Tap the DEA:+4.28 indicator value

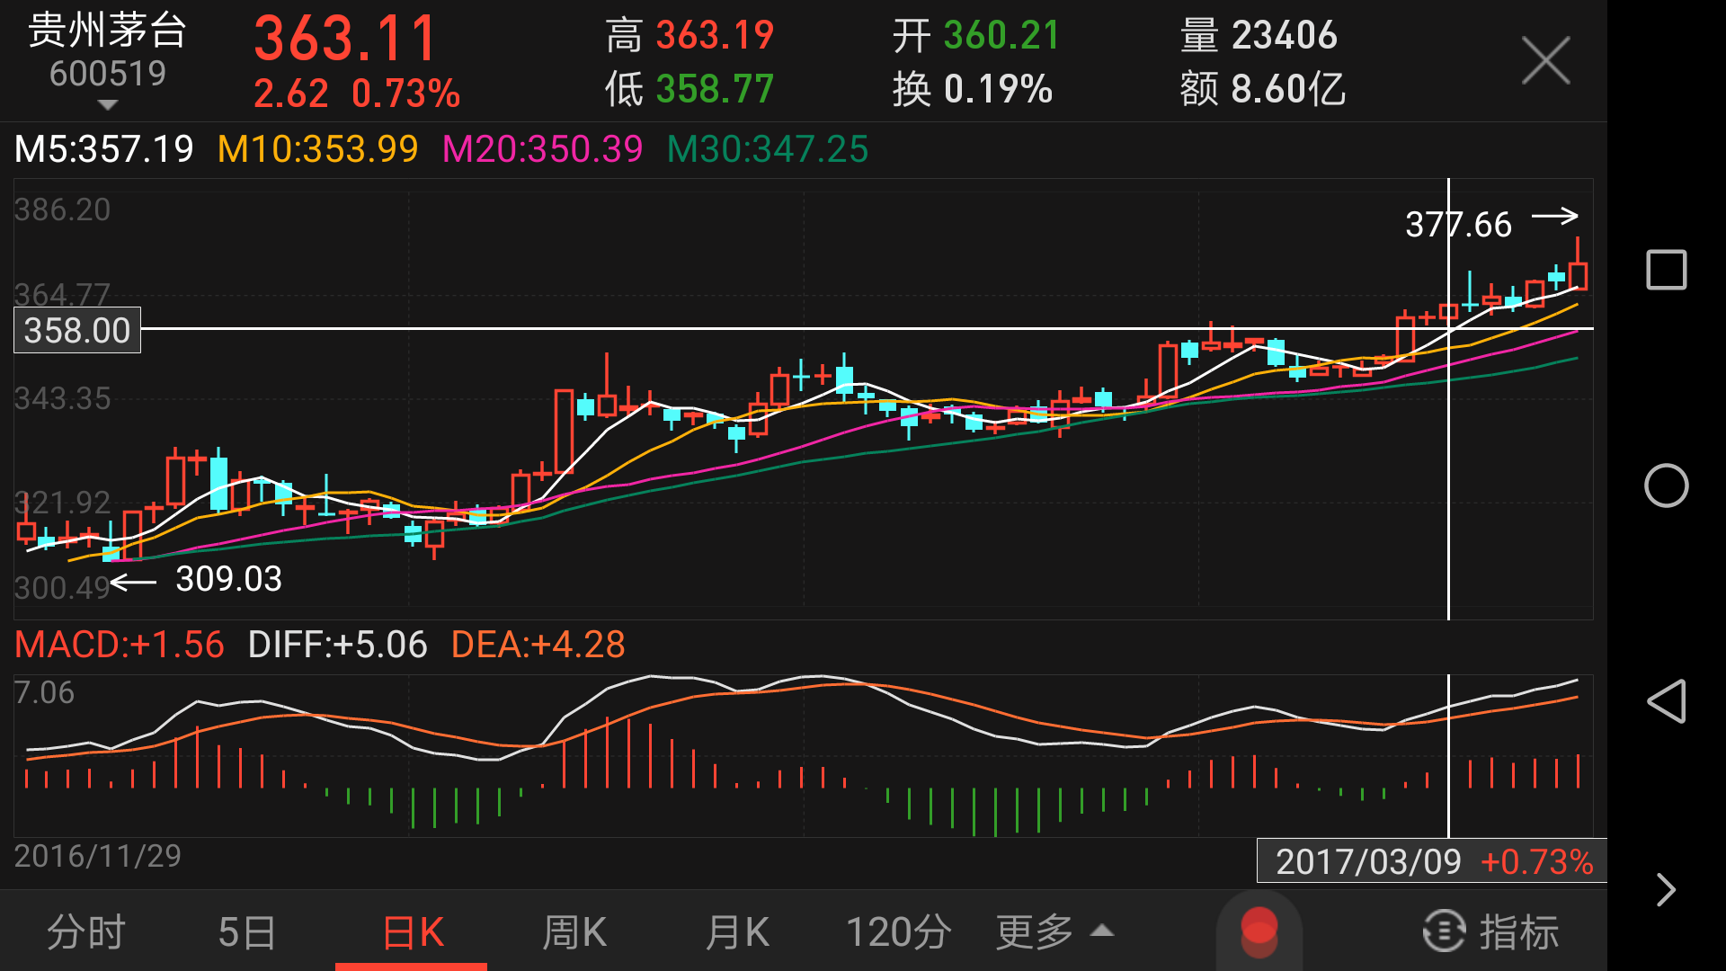(x=538, y=645)
